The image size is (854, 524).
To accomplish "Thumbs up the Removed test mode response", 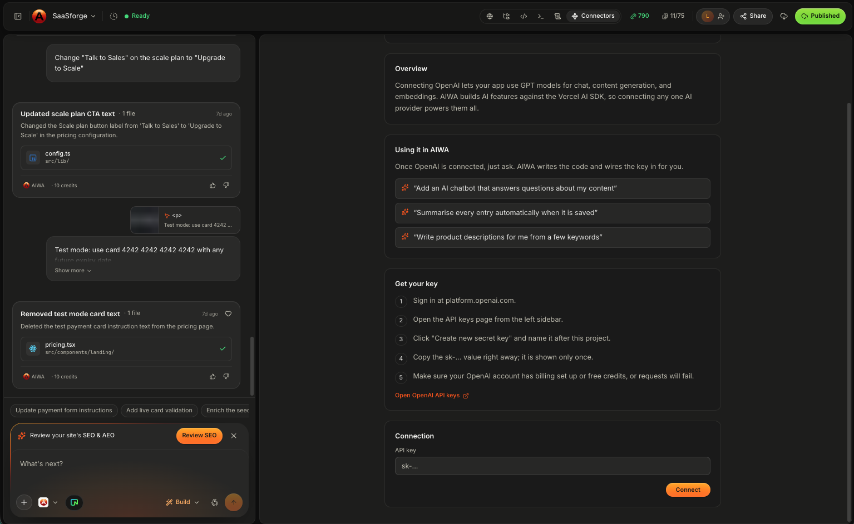I will tap(213, 377).
